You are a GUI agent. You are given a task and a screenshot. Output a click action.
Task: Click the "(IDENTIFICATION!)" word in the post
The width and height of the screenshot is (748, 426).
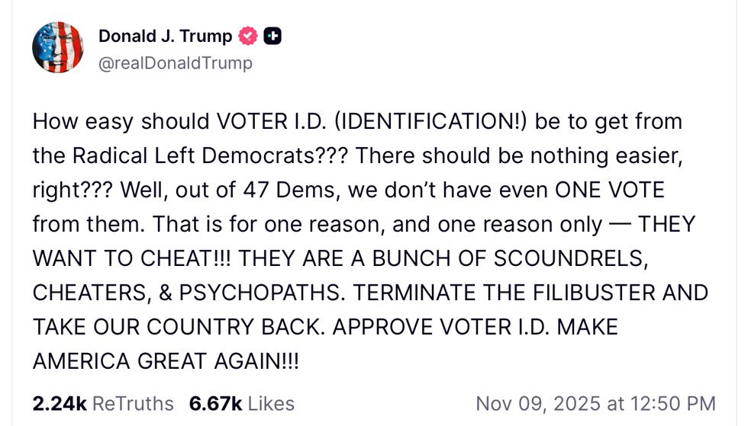tap(416, 120)
